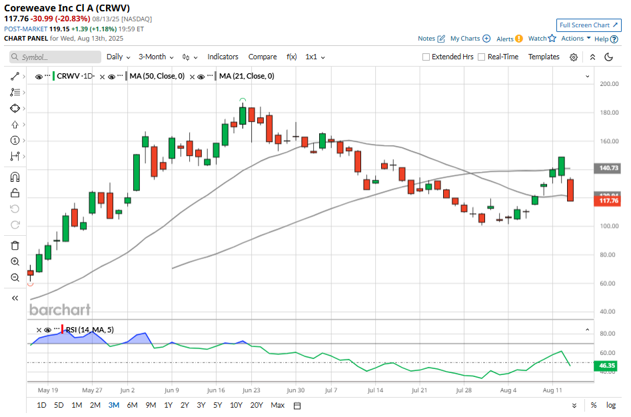Open the 1x1 grid layout dropdown
This screenshot has width=631, height=417.
315,57
